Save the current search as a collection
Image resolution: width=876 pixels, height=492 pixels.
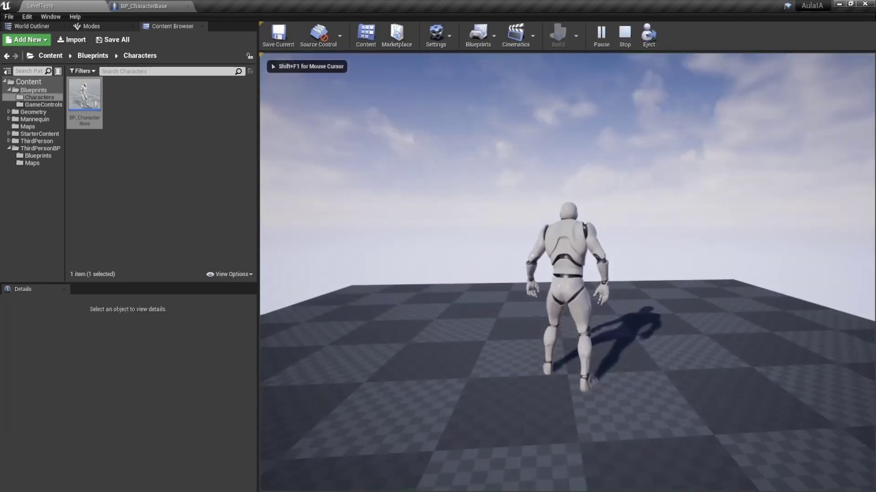(250, 71)
